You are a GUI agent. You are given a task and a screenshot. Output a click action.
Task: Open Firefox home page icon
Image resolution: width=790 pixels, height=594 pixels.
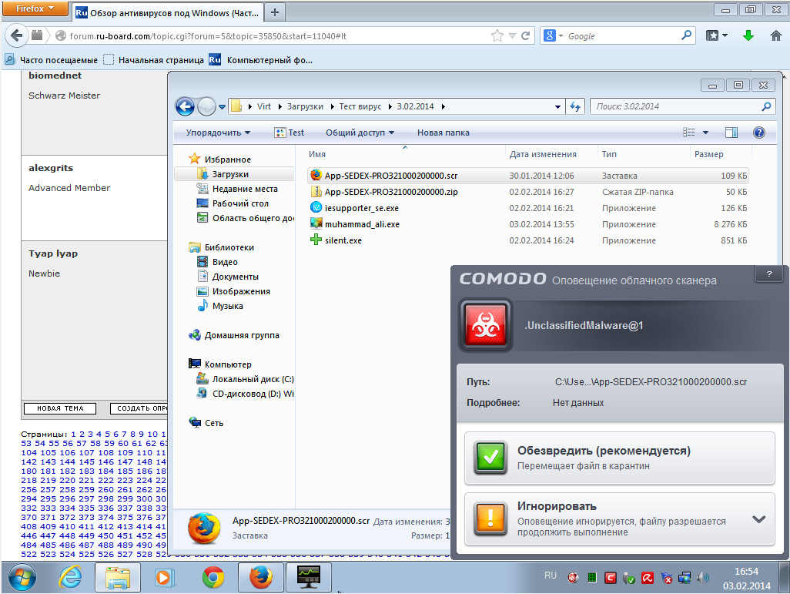point(775,36)
